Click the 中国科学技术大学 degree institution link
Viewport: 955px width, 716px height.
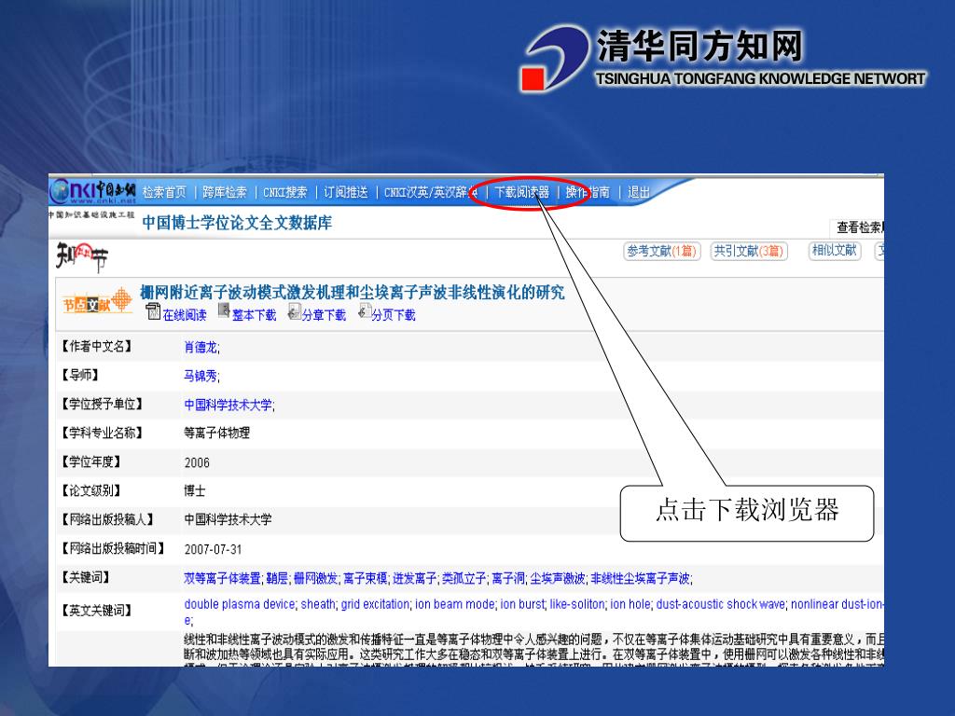point(228,405)
